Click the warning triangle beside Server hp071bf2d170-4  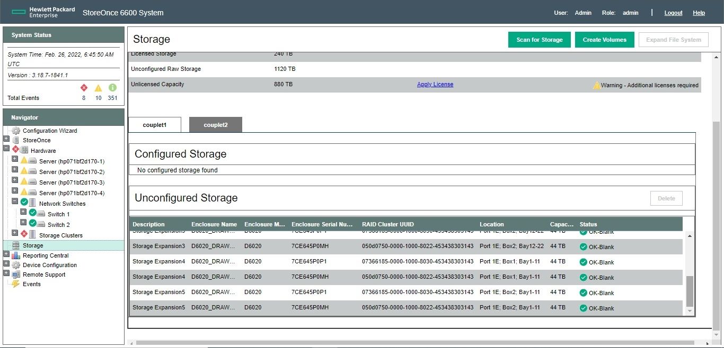pyautogui.click(x=24, y=192)
